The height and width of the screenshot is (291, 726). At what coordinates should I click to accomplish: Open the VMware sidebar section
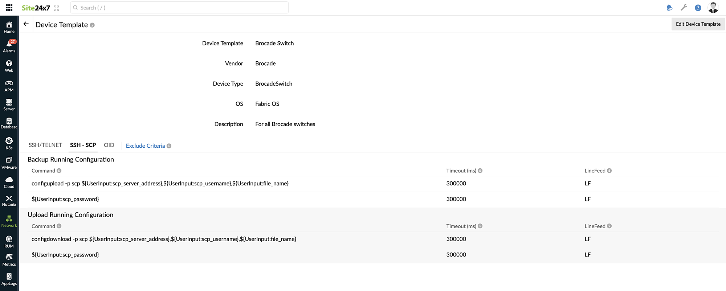pyautogui.click(x=9, y=163)
